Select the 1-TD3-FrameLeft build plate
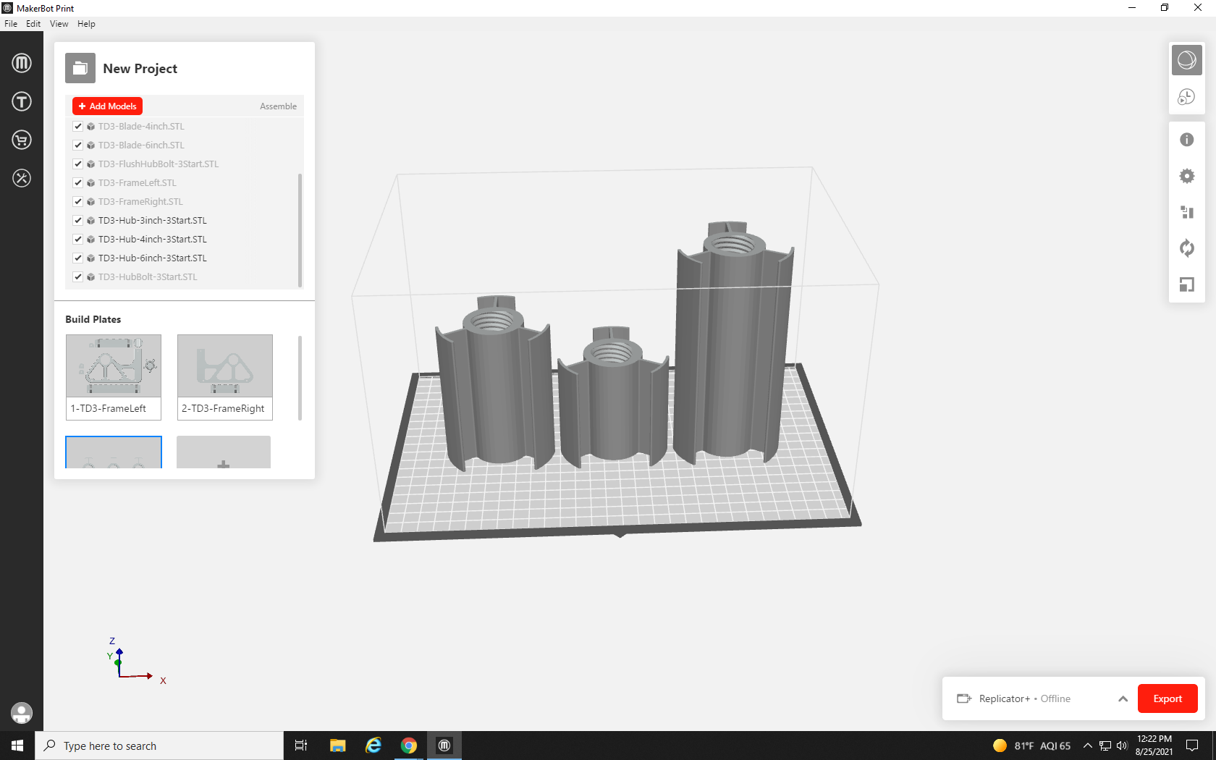Viewport: 1216px width, 760px height. pos(114,377)
